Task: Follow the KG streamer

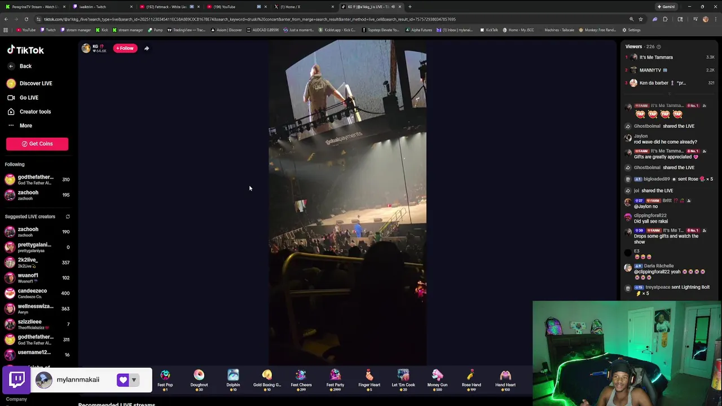Action: 125,48
